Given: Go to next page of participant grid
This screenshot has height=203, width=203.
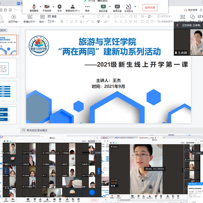Looking at the screenshot, I should [x=99, y=171].
